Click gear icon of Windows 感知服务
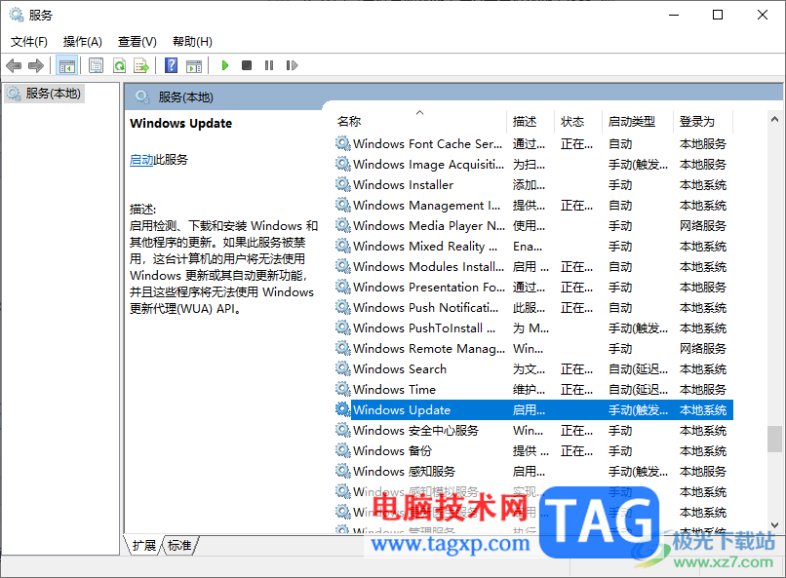 (343, 472)
